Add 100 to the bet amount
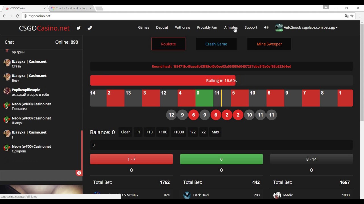364x204 pixels. click(163, 132)
